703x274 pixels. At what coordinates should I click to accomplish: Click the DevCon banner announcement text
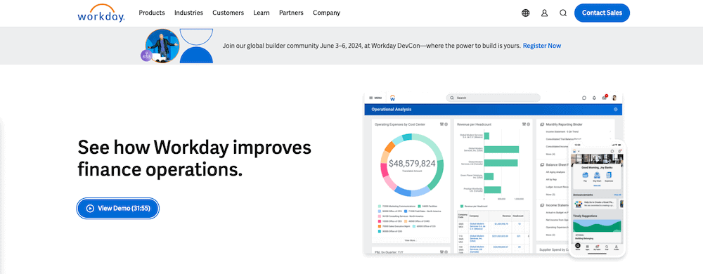(372, 46)
